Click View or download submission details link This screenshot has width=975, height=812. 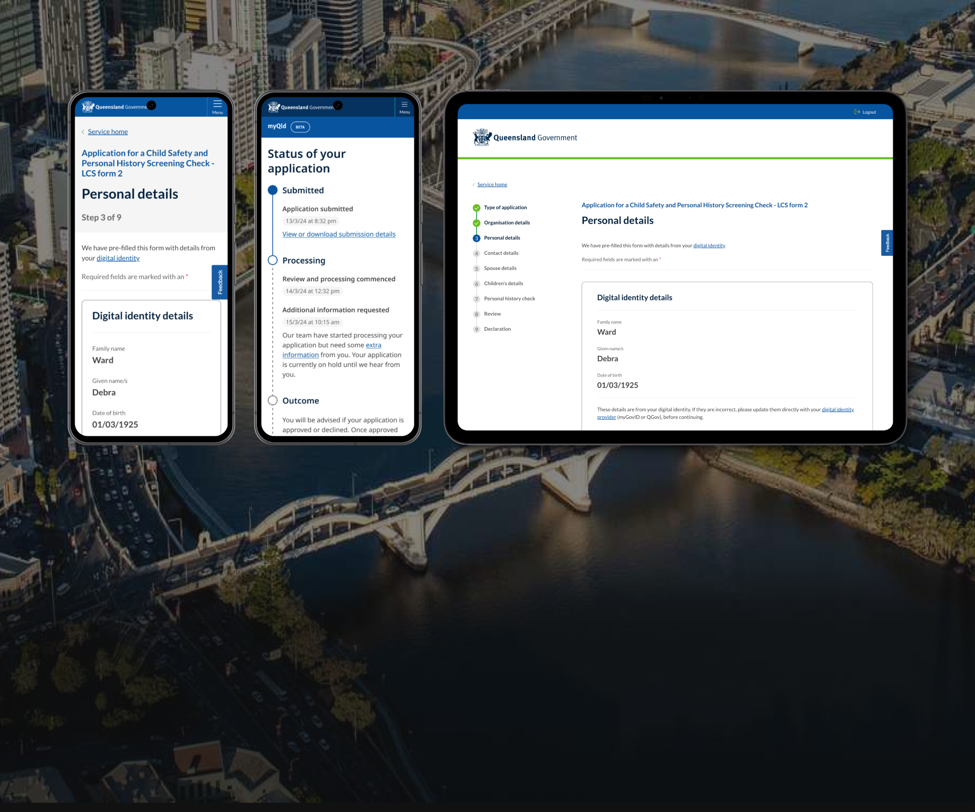click(x=339, y=234)
